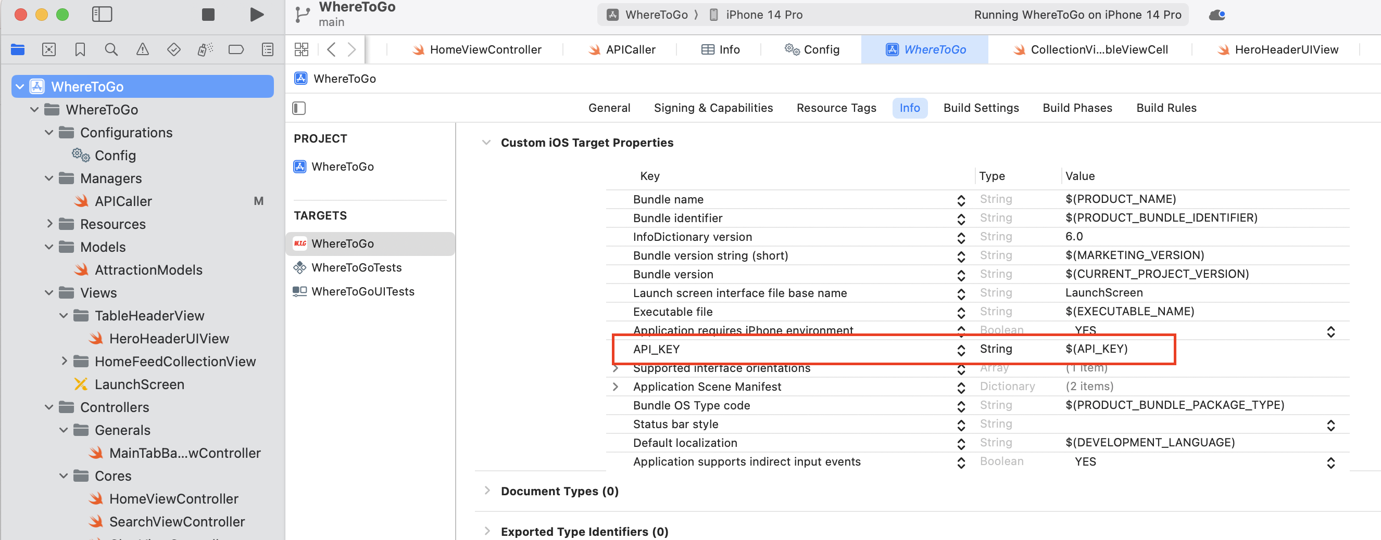Toggle the project and targets list
1381x540 pixels.
click(x=298, y=108)
